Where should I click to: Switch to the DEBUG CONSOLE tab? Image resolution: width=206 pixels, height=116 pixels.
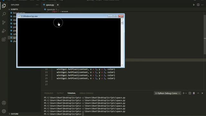[x=87, y=93]
